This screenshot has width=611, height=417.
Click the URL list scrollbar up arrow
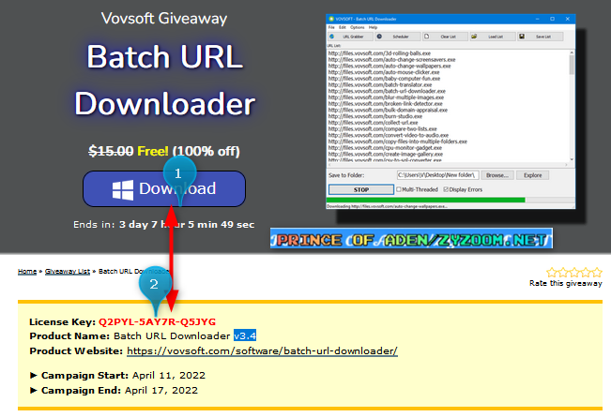572,52
